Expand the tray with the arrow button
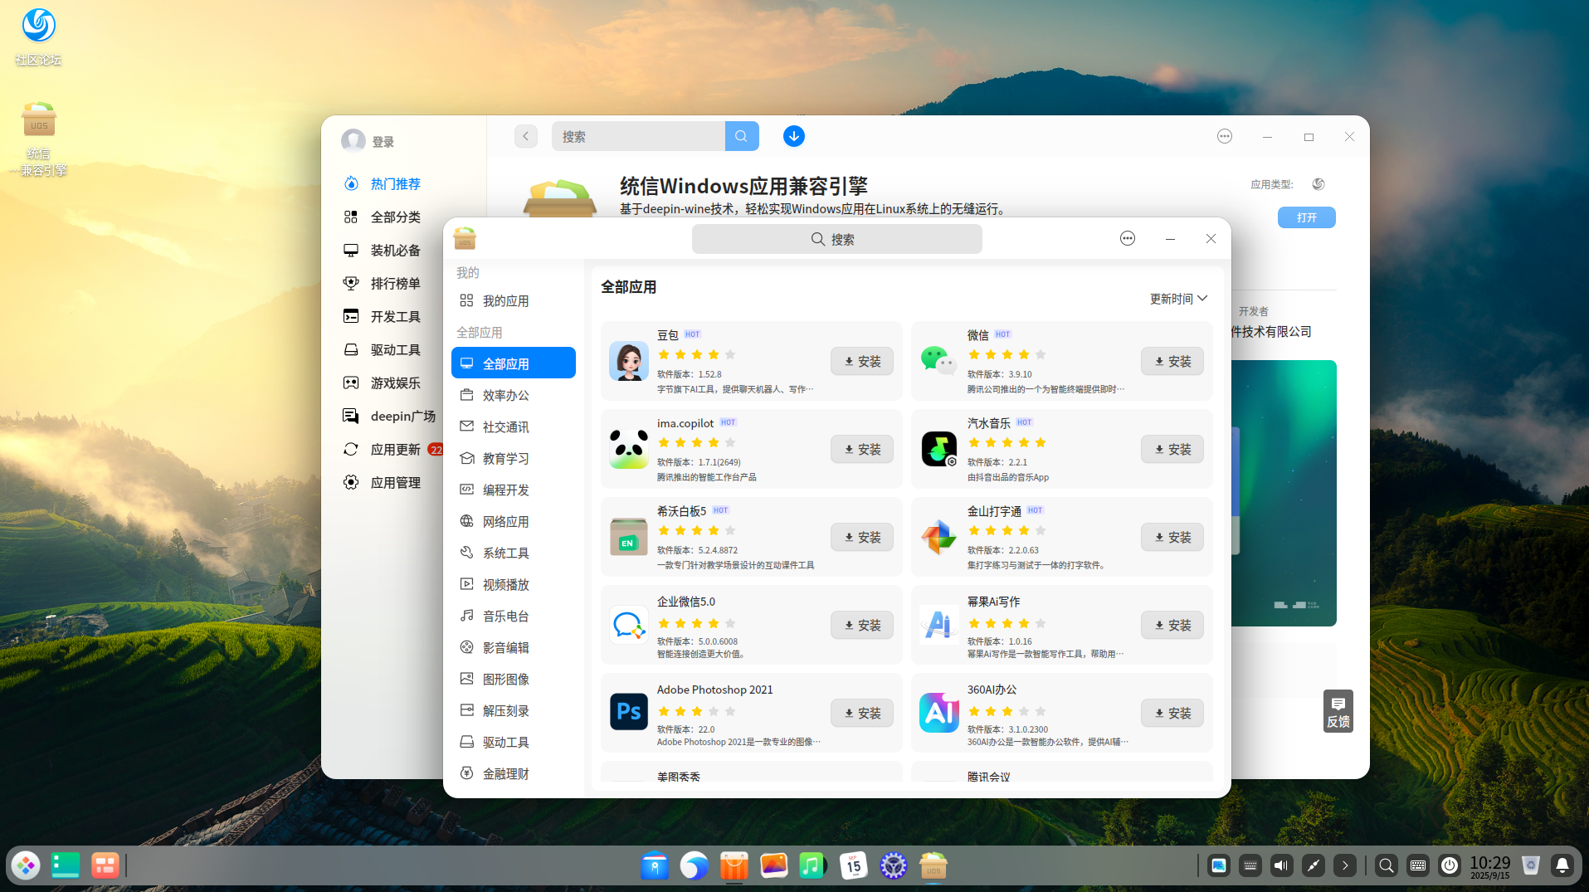 pos(1345,865)
